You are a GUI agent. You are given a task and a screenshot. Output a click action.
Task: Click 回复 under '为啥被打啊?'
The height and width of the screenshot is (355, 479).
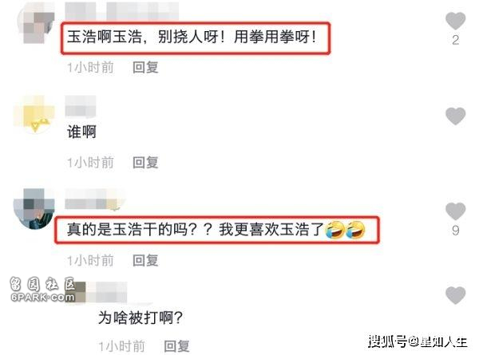click(x=176, y=346)
